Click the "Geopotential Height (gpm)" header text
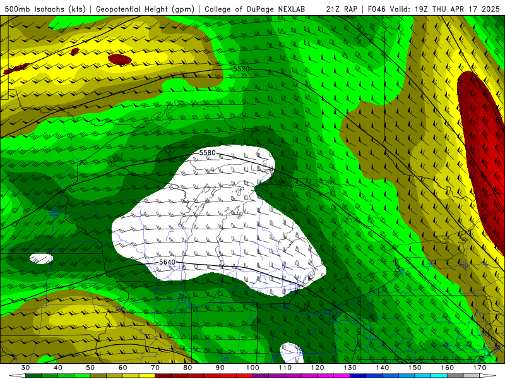The image size is (505, 379). pyautogui.click(x=145, y=9)
